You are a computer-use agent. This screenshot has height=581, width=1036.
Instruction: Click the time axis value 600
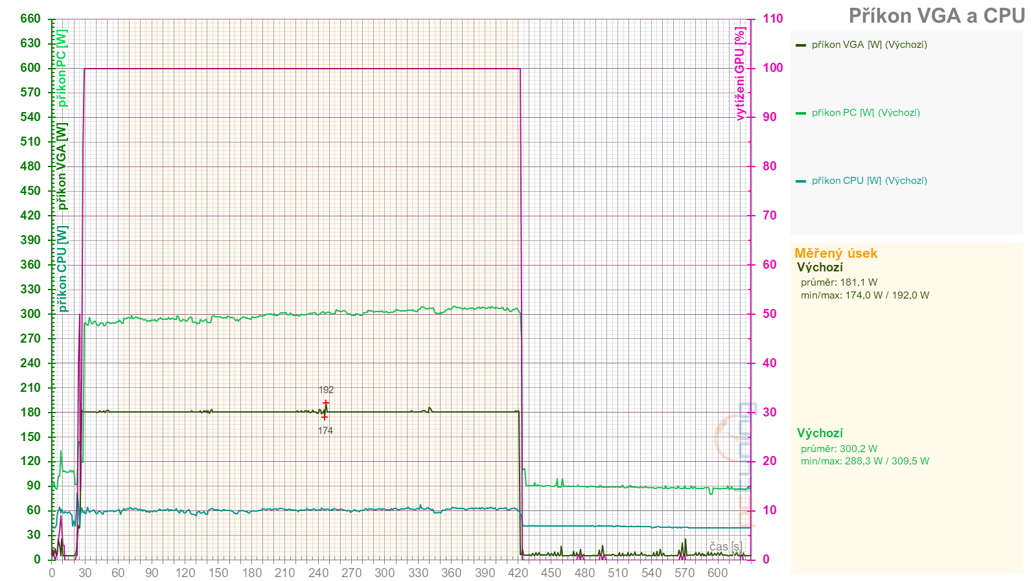717,573
